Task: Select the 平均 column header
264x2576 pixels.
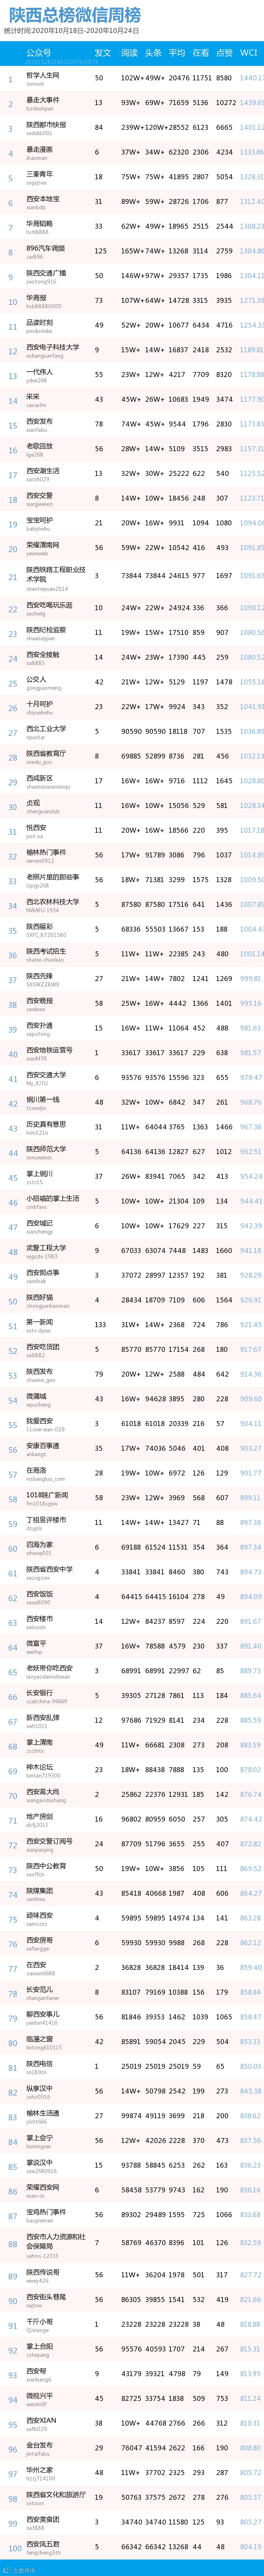Action: [x=177, y=53]
